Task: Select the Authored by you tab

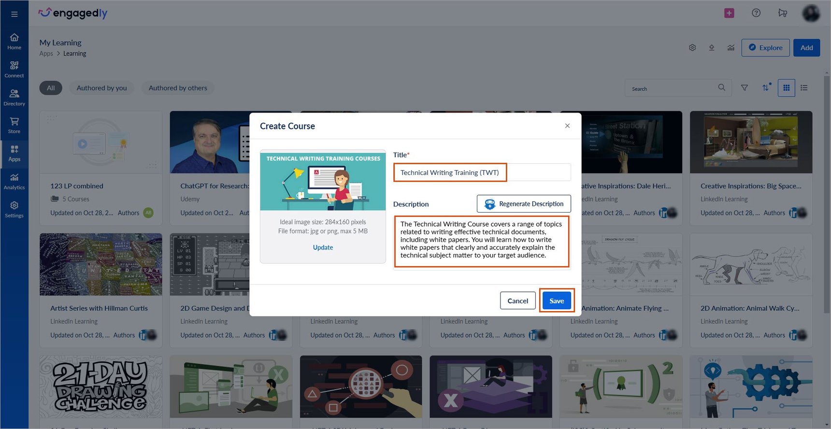Action: click(x=102, y=88)
